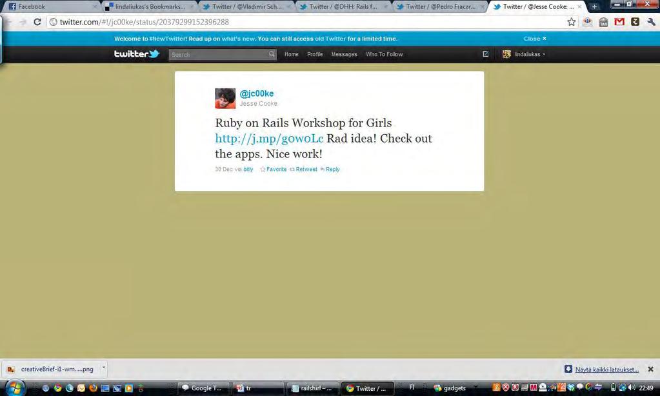Click the Jesse Cooke name text

(259, 104)
